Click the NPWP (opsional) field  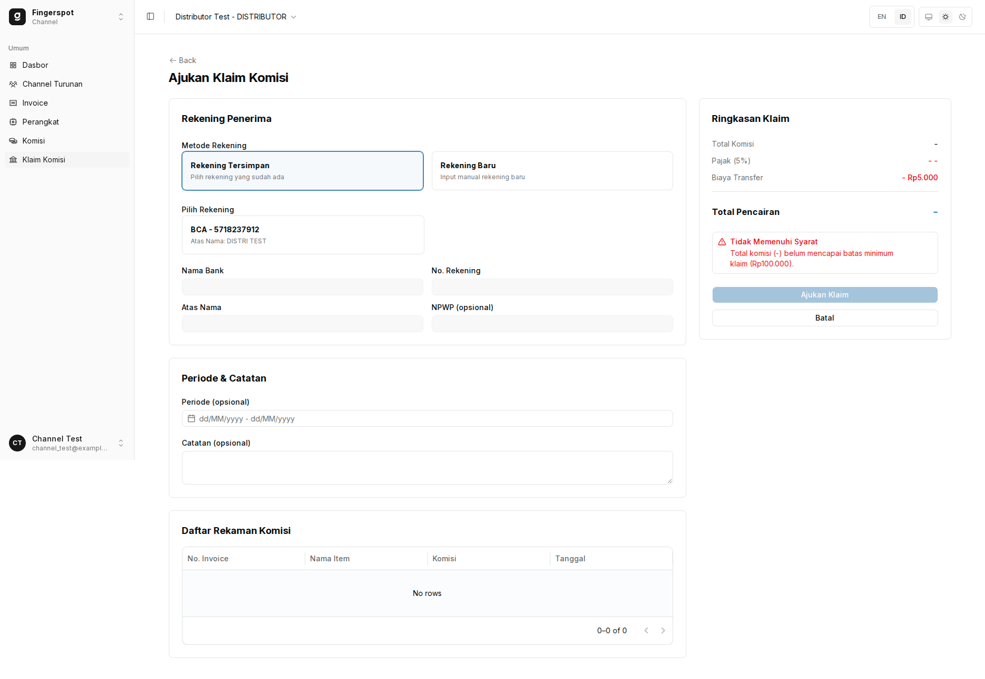(552, 324)
